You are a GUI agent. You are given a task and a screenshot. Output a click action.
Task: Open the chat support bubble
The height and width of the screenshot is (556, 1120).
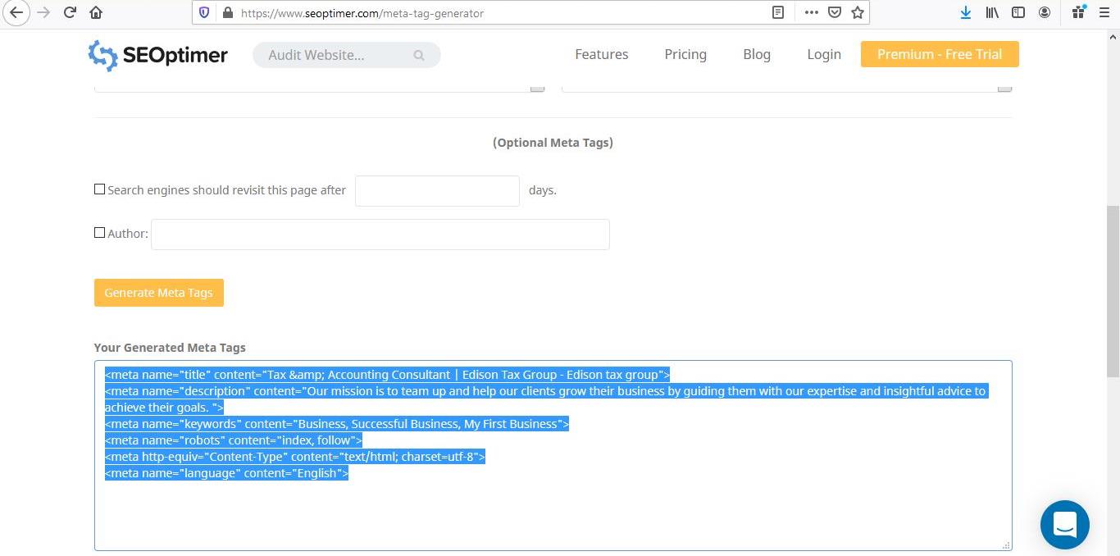1064,524
